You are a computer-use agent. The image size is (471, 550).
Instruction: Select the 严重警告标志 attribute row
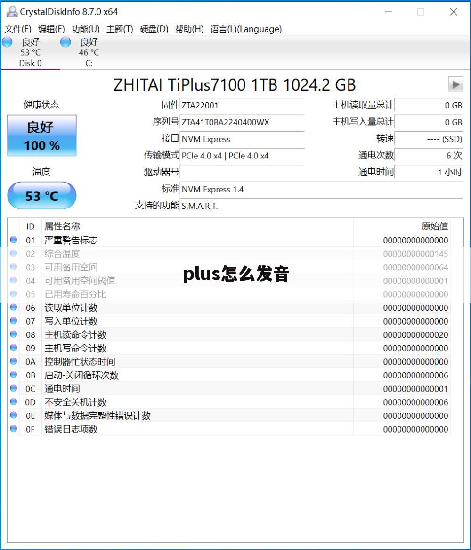229,240
